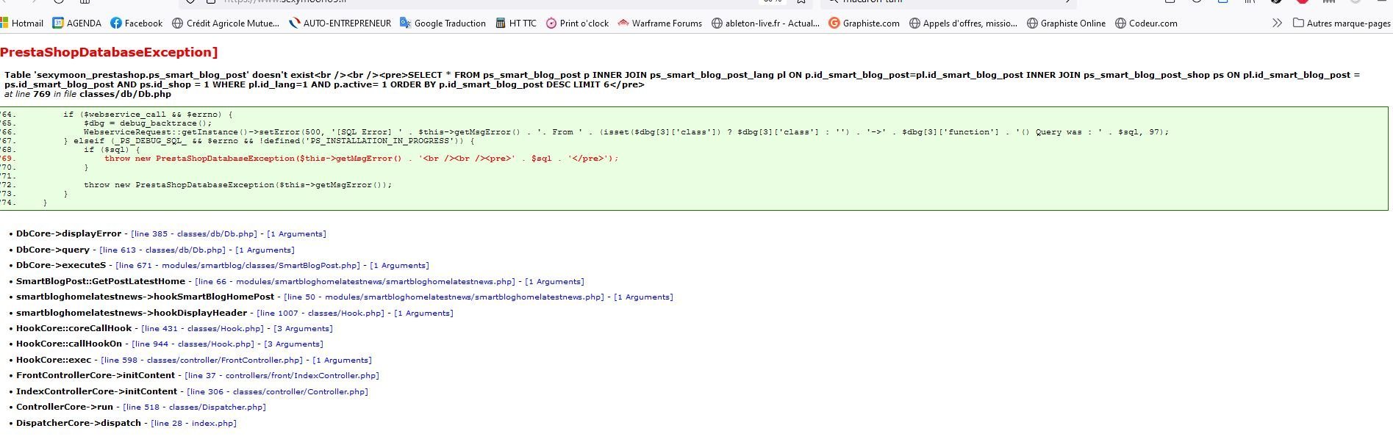This screenshot has width=1393, height=442.
Task: Open line 306 Controller.php link
Action: (x=277, y=392)
